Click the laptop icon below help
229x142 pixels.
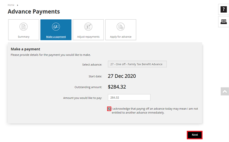pos(223,22)
